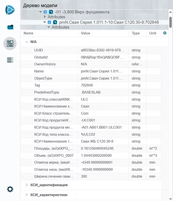The width and height of the screenshot is (173, 201).
Task: Click the application logo icon in sidebar
Action: [10, 10]
